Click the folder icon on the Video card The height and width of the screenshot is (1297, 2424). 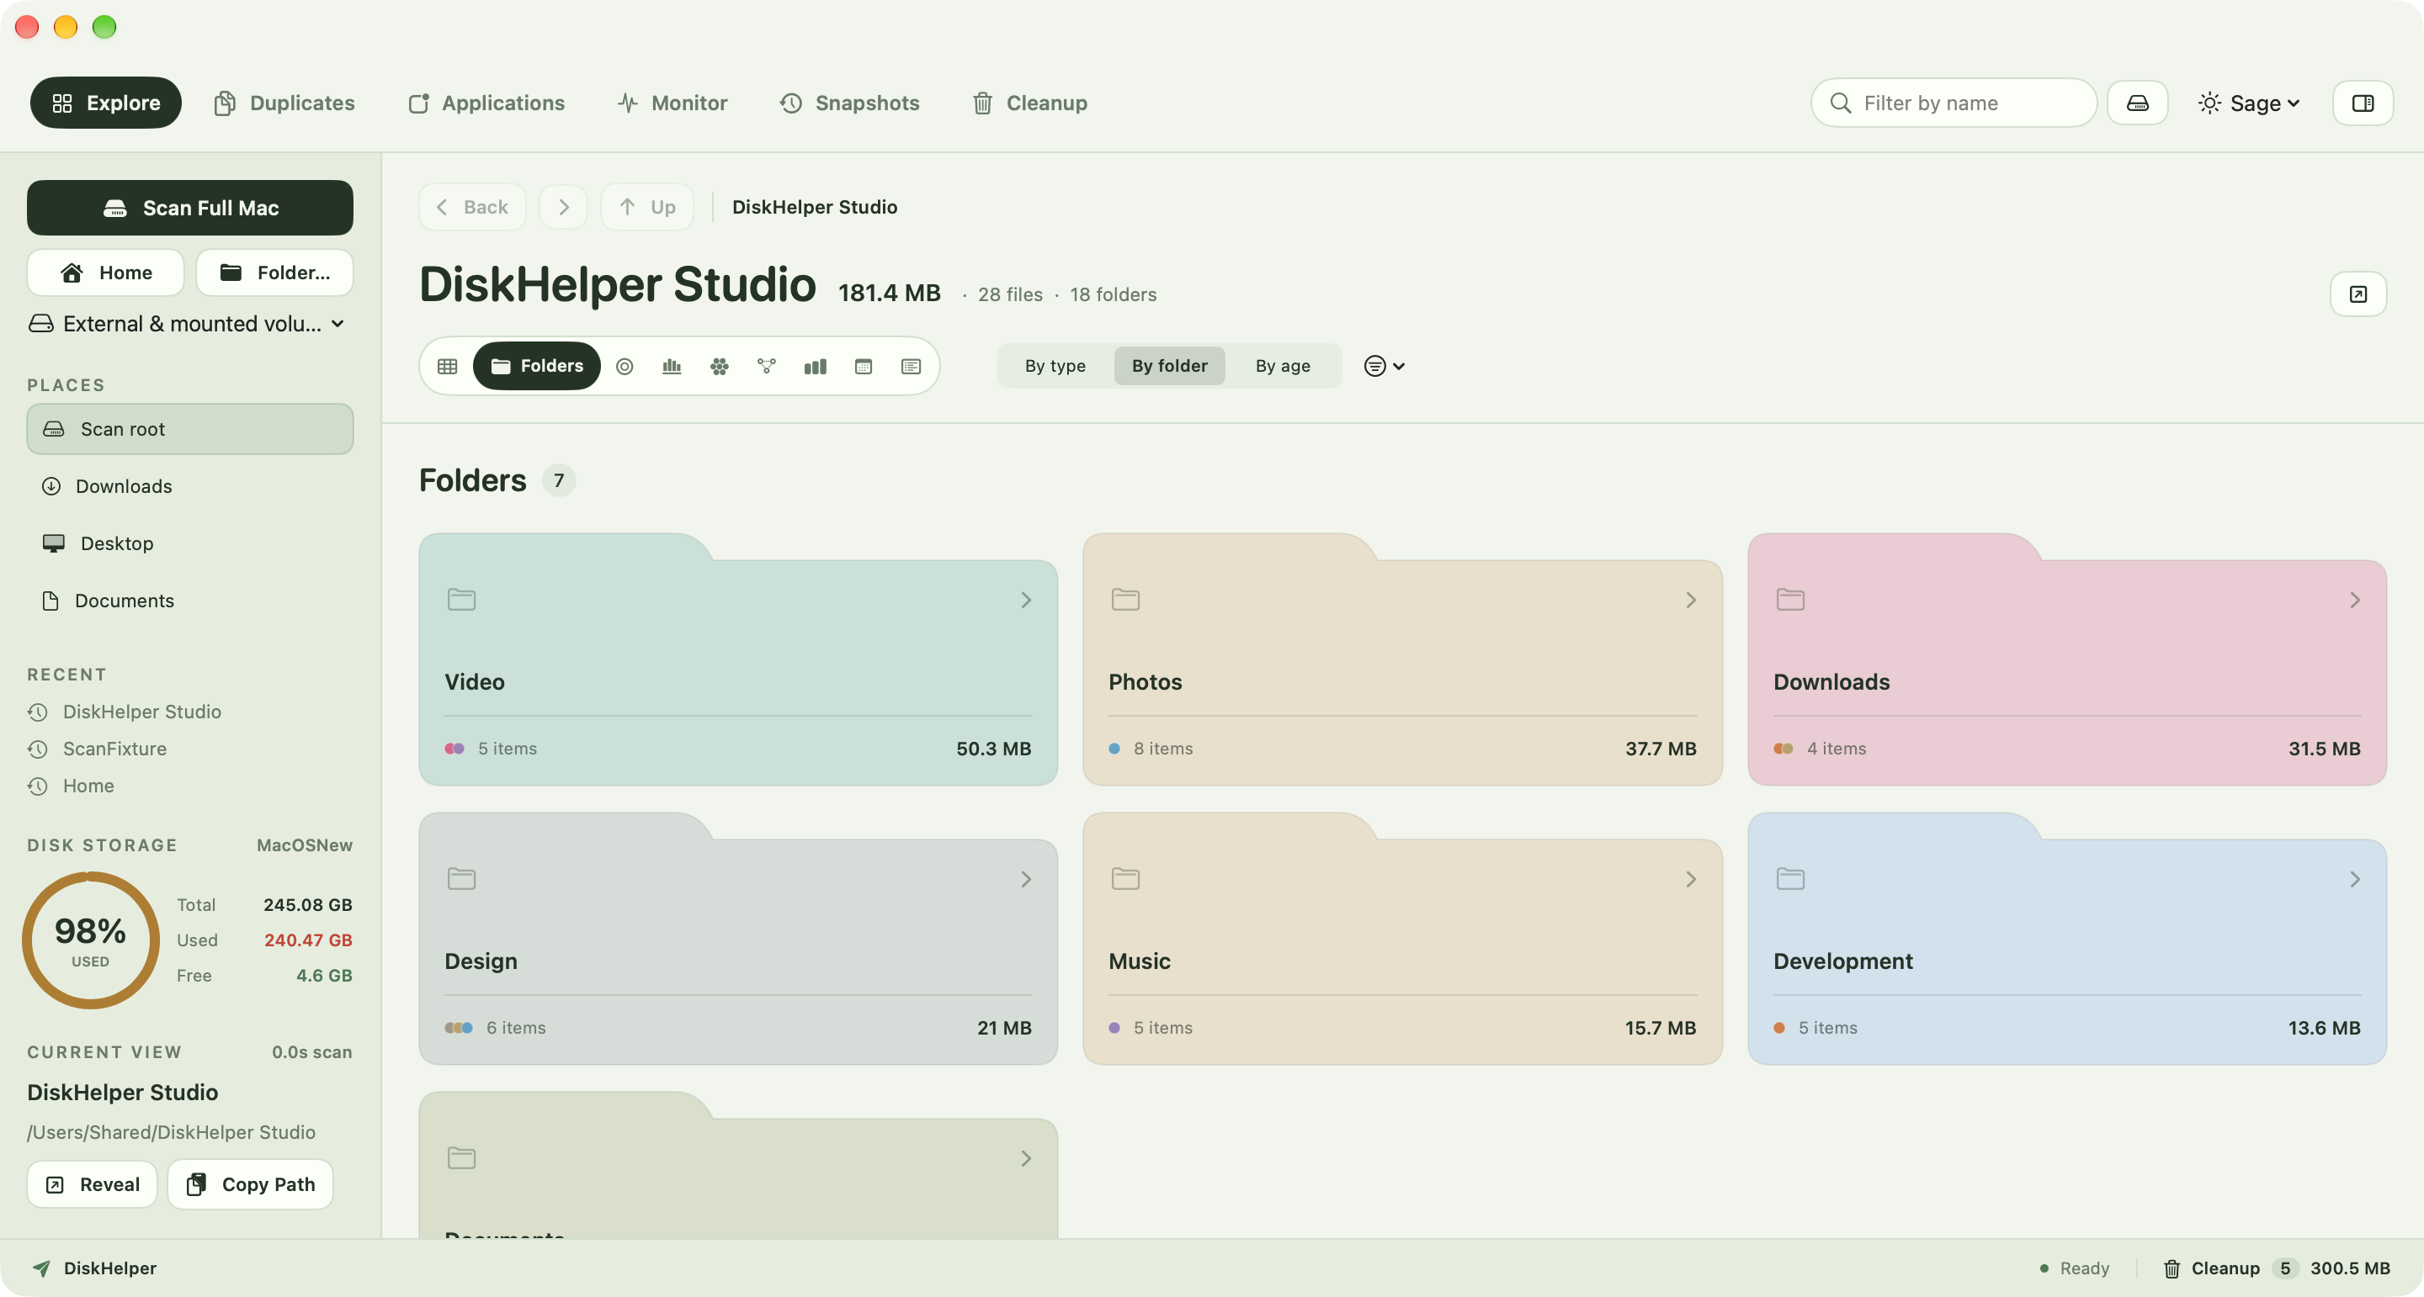pos(461,599)
